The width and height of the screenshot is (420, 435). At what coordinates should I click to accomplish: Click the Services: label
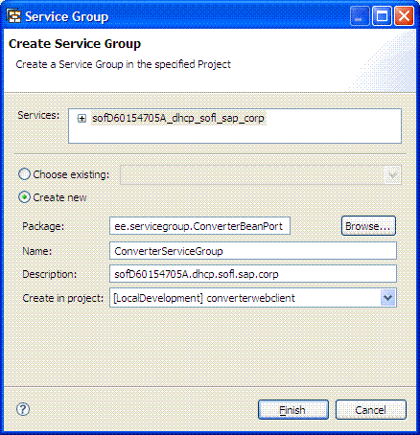coord(38,115)
